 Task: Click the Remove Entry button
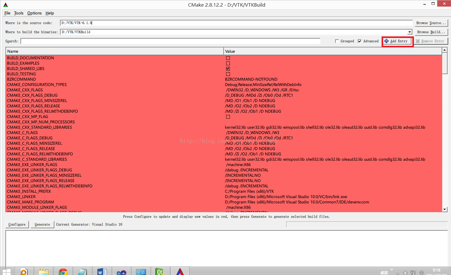click(x=431, y=41)
